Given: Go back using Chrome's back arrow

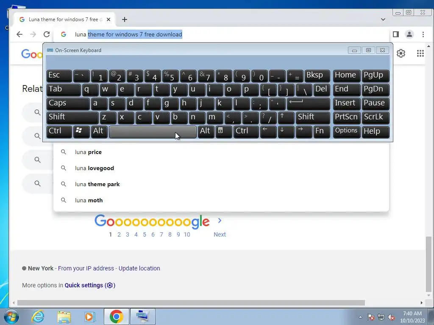Looking at the screenshot, I should tap(19, 34).
